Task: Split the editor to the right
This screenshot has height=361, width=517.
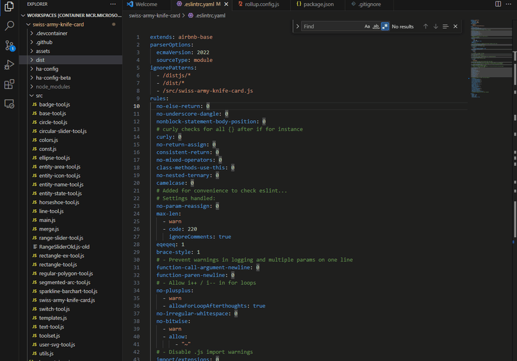Action: click(x=498, y=4)
